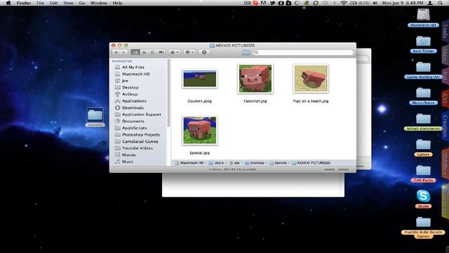Open Movies from the sidebar

click(128, 155)
